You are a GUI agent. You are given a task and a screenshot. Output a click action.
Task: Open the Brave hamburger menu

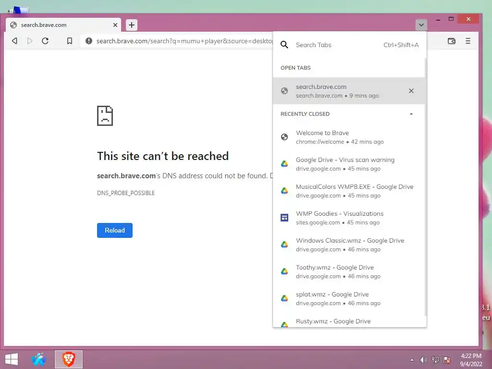[468, 41]
